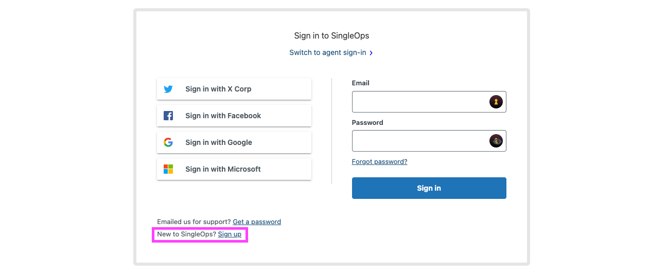Click the Password field label

pos(367,123)
